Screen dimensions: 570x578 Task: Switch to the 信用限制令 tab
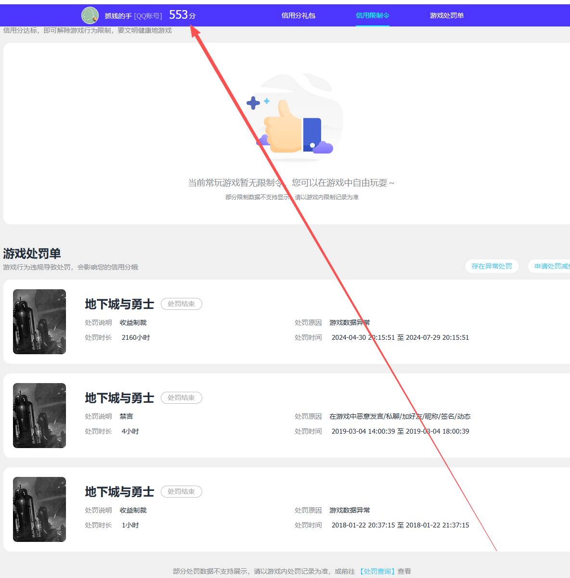coord(372,15)
